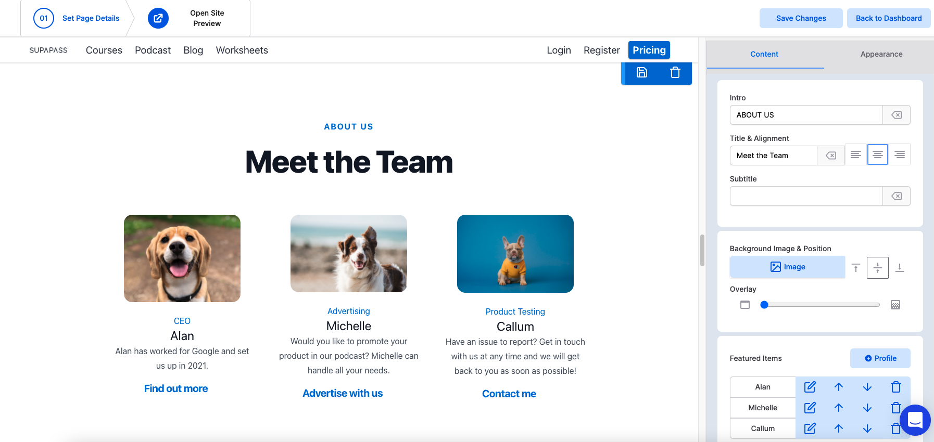934x442 pixels.
Task: Click the Open Site Preview external-link icon
Action: (x=158, y=18)
